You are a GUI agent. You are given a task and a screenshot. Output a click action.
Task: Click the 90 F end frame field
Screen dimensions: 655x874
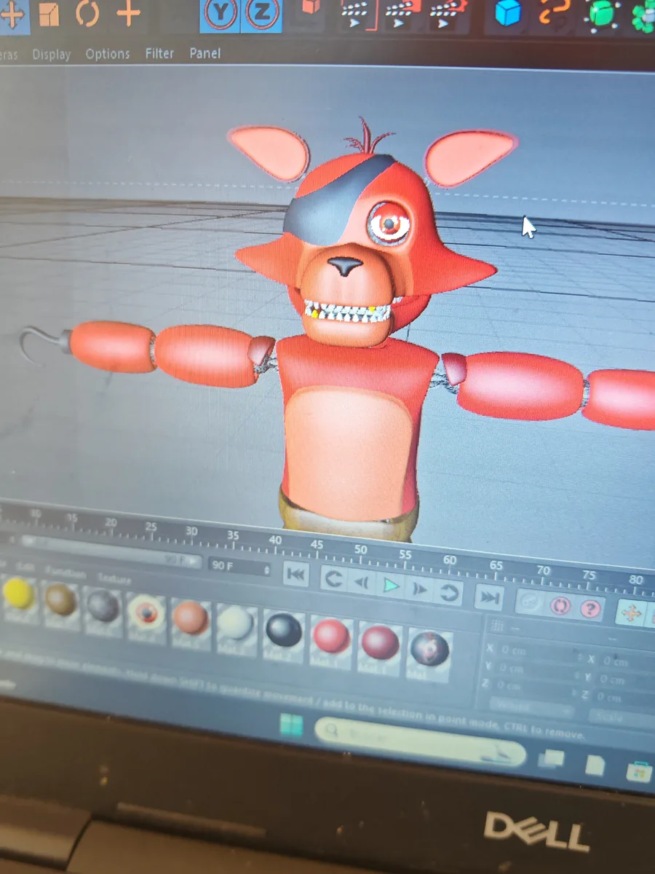point(240,567)
